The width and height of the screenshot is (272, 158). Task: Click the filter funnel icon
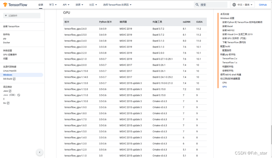click(6, 16)
